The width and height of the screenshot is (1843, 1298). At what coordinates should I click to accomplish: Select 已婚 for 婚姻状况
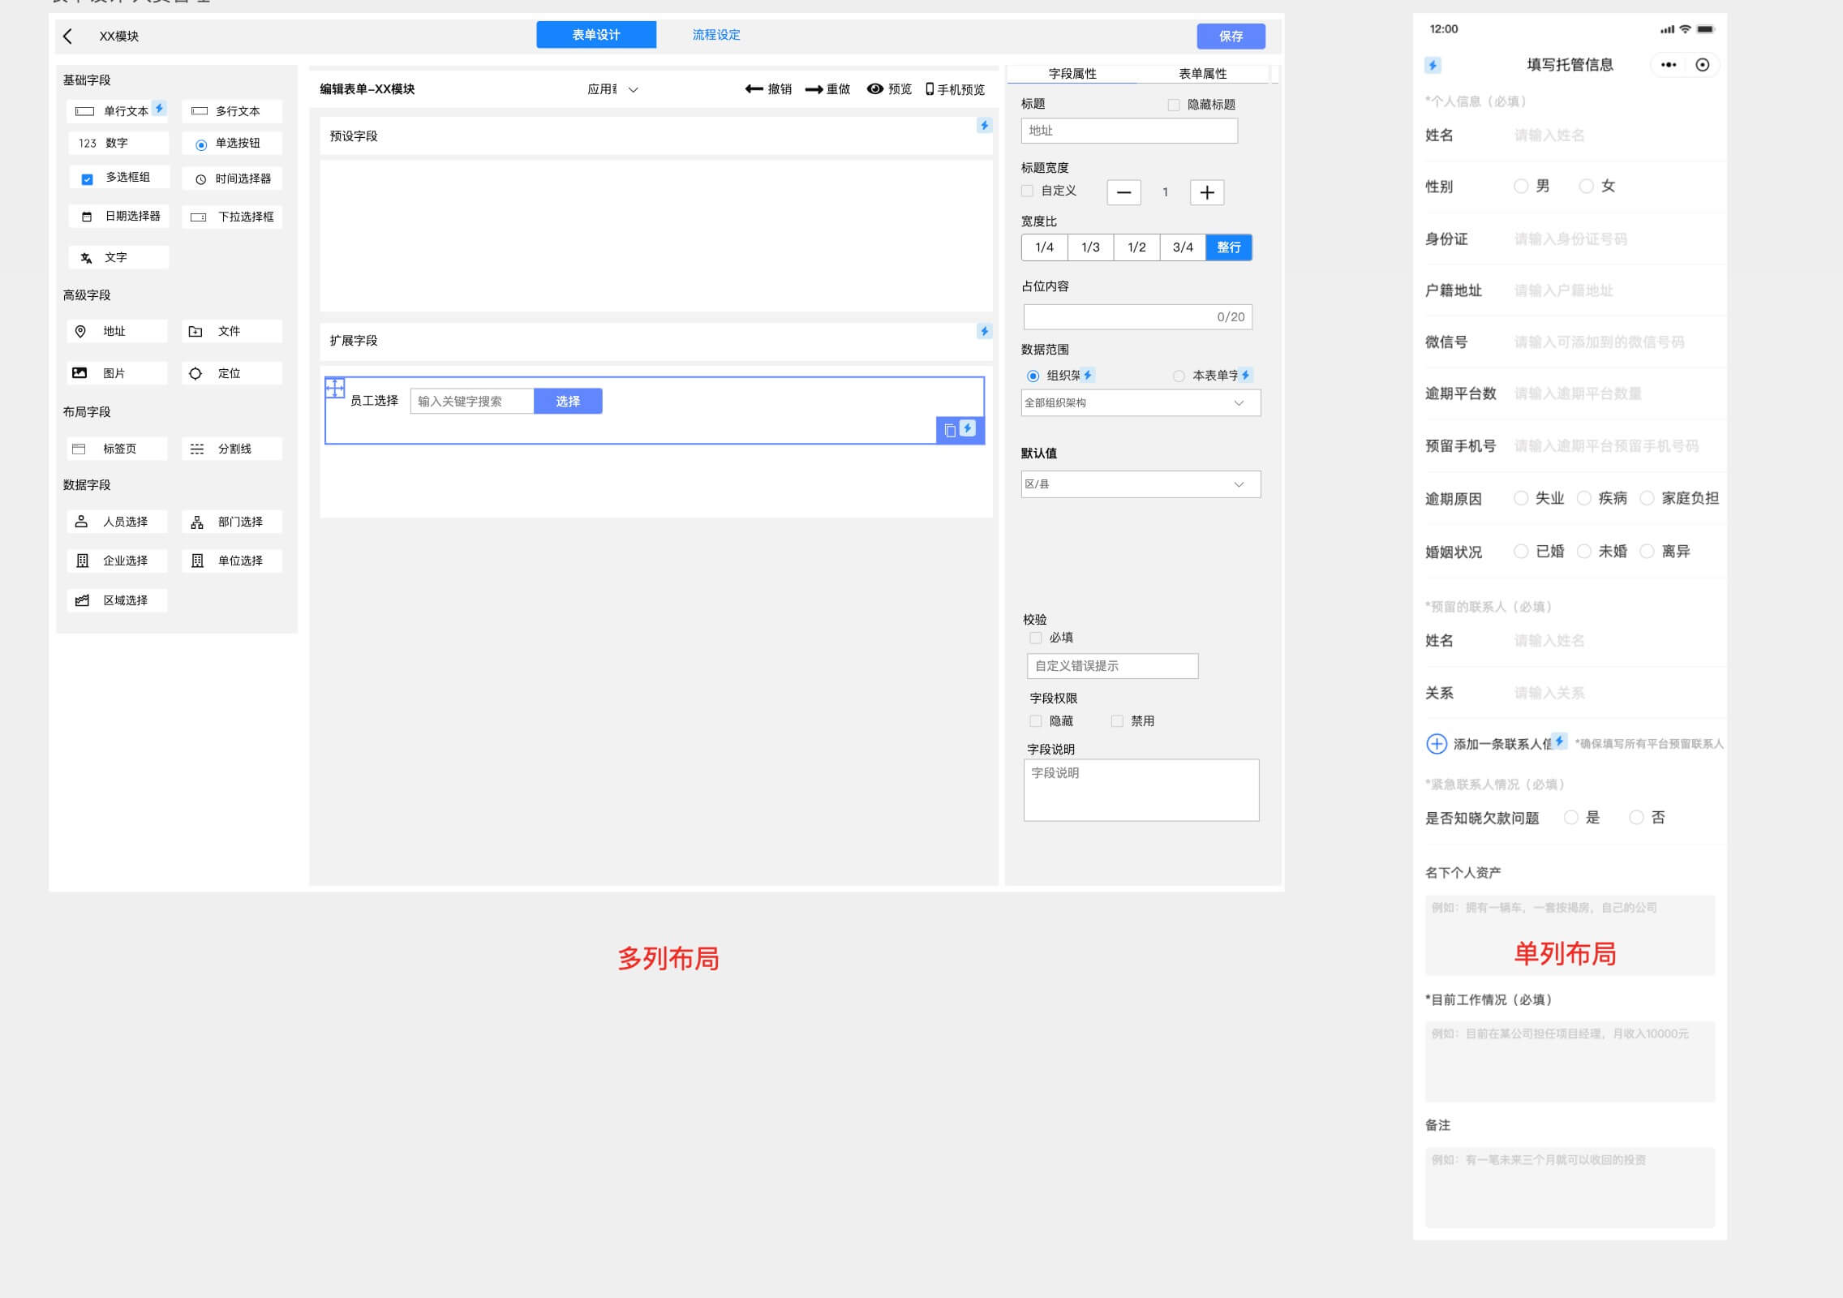(1521, 552)
